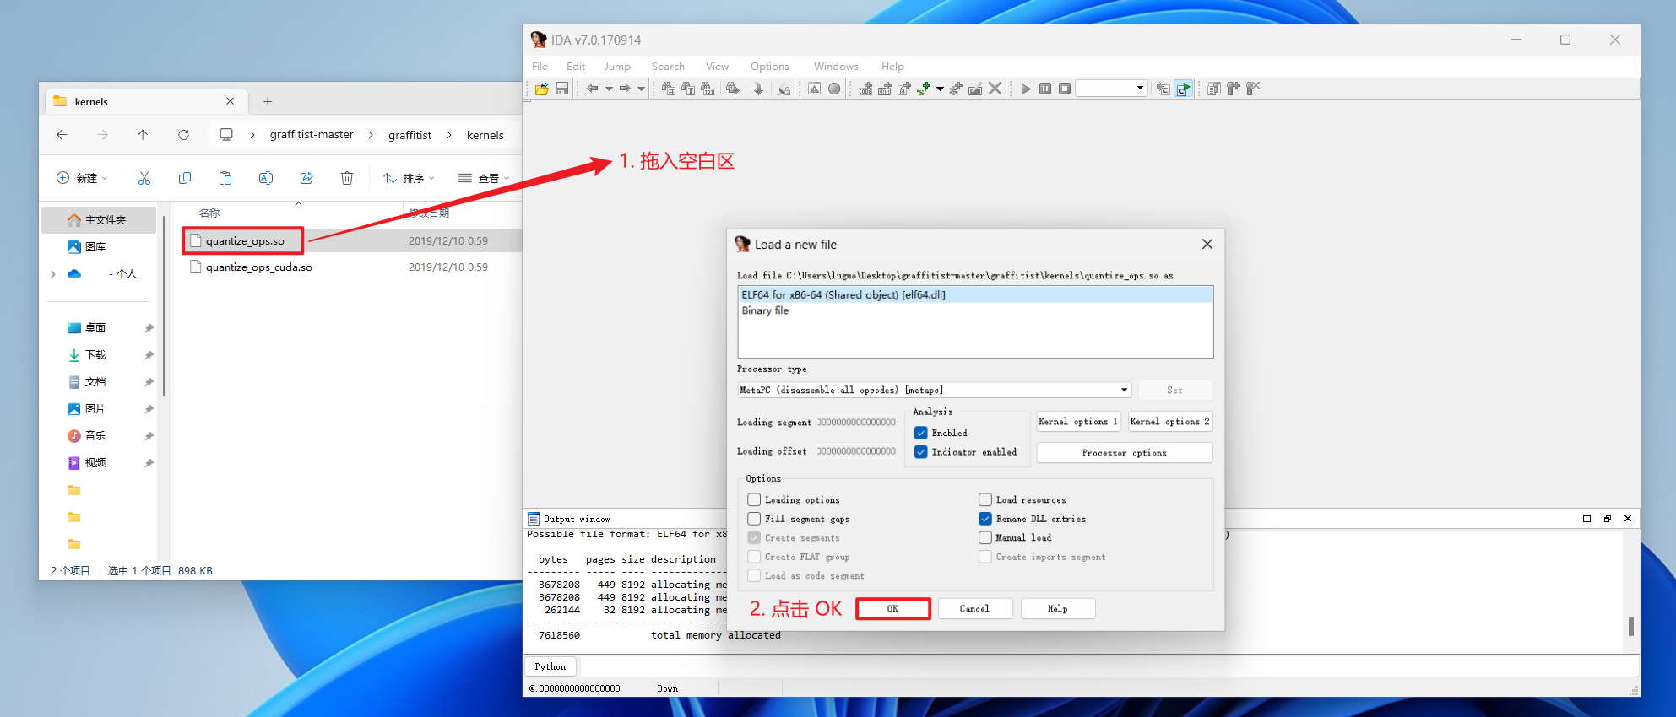Image resolution: width=1676 pixels, height=717 pixels.
Task: Start debugger process with play icon
Action: tap(1025, 89)
